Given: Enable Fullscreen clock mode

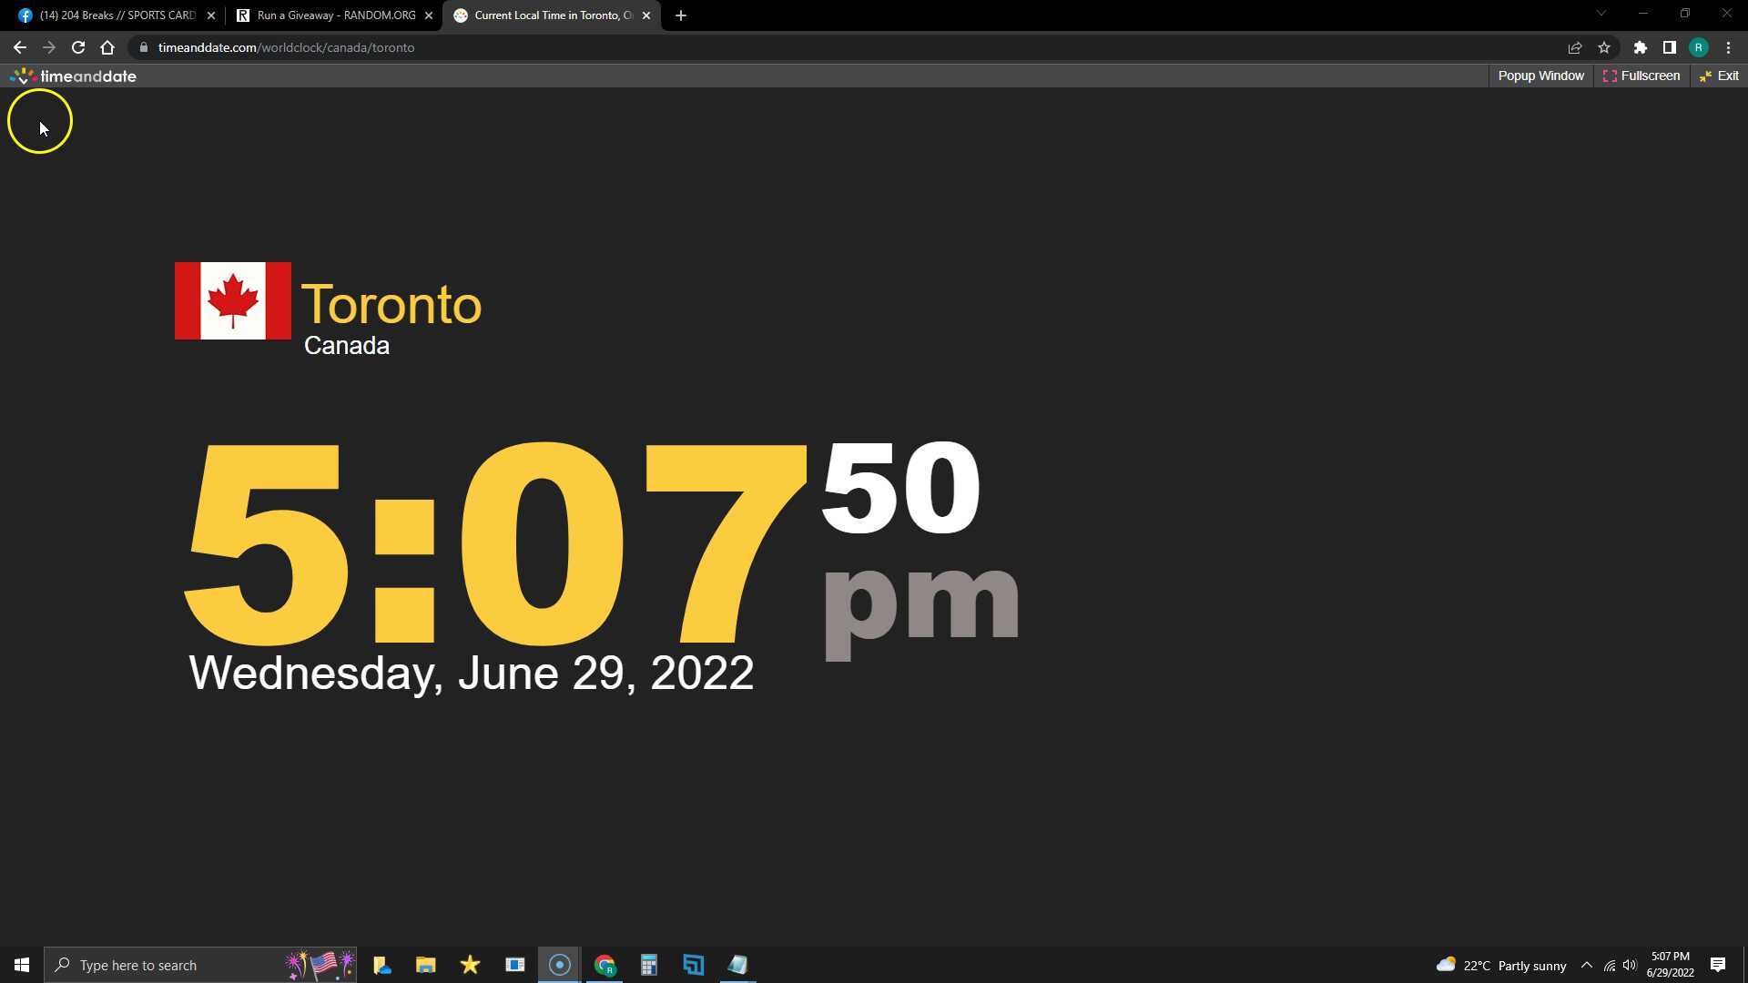Looking at the screenshot, I should [x=1641, y=76].
